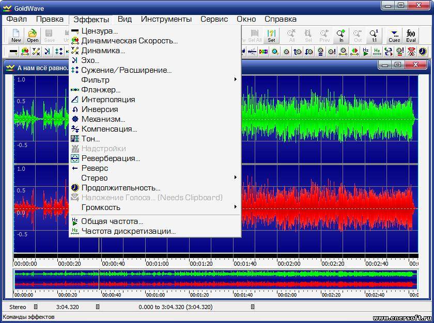Select the Флэнжер... effect
Image resolution: width=434 pixels, height=323 pixels.
(155, 90)
